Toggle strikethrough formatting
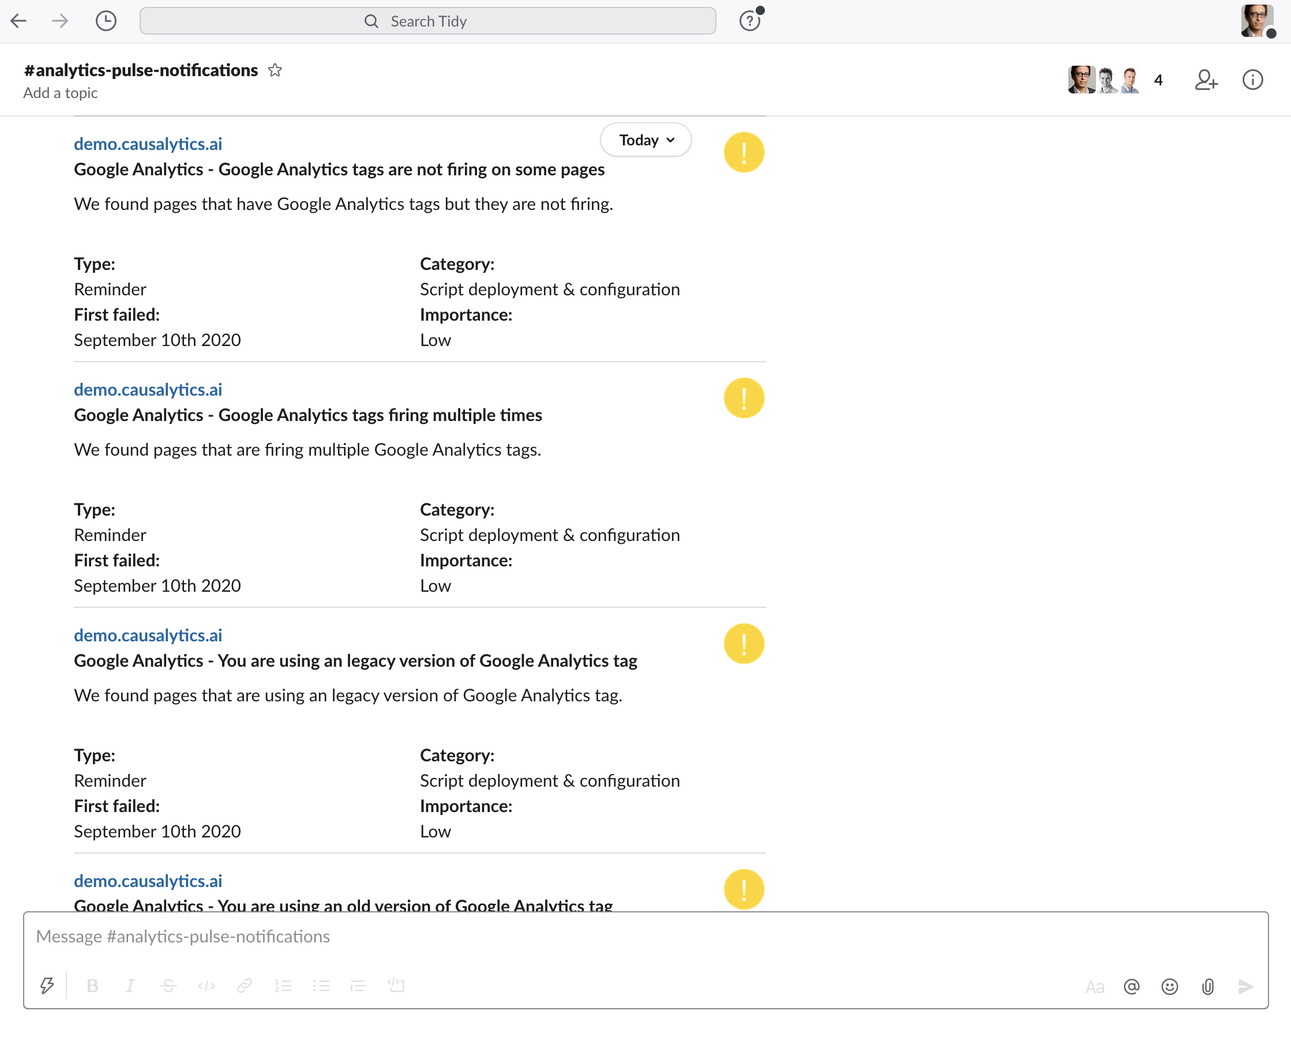This screenshot has width=1291, height=1037. 168,986
